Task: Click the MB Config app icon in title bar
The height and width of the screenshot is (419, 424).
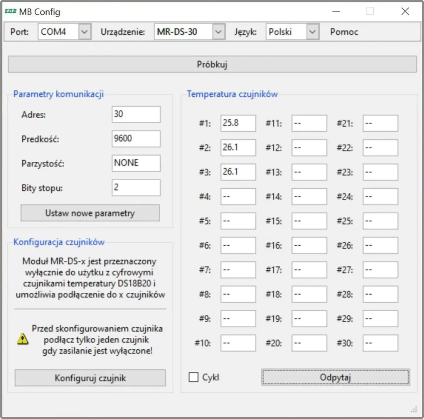Action: click(10, 11)
